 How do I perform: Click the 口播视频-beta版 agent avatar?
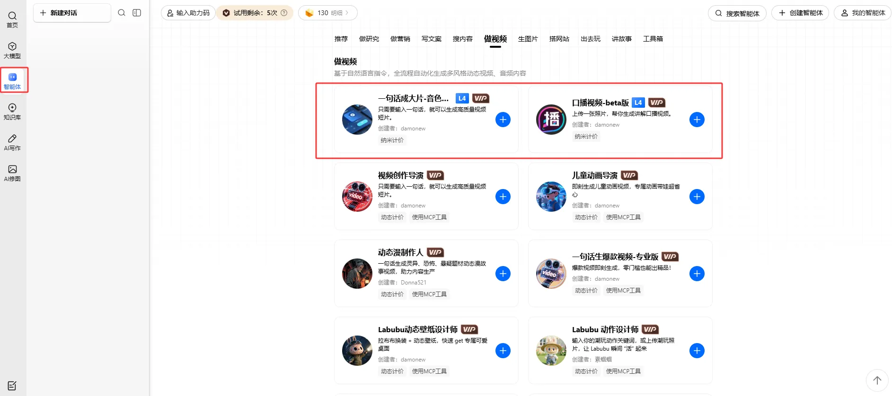click(x=551, y=120)
